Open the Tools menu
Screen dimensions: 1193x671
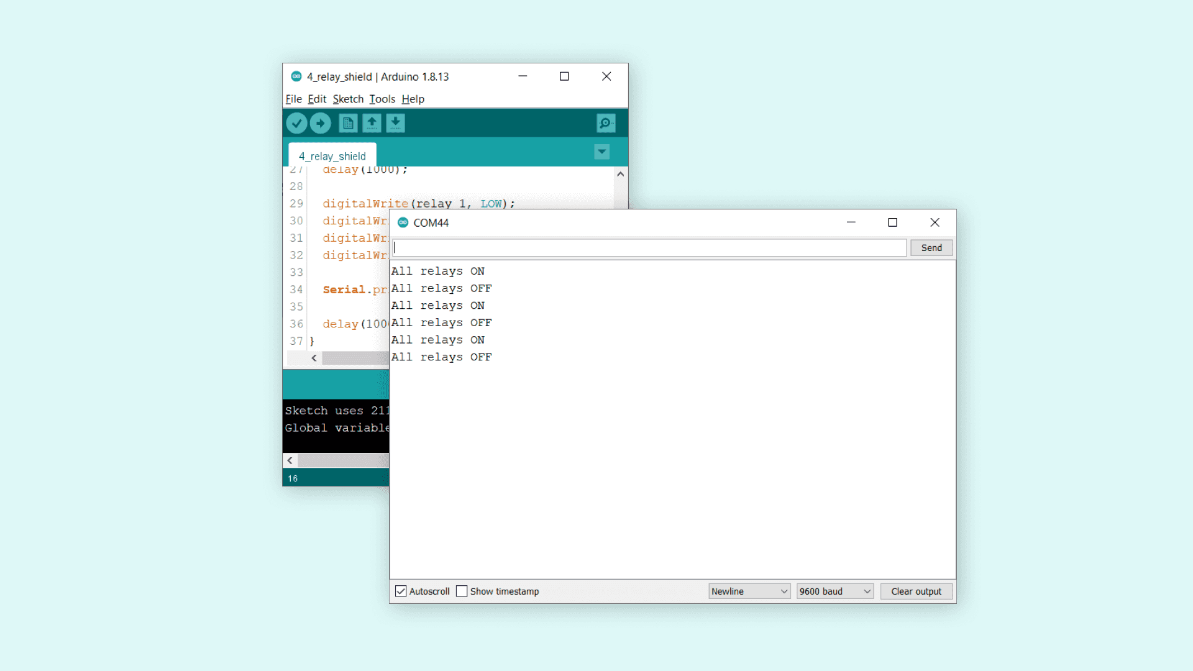[382, 99]
